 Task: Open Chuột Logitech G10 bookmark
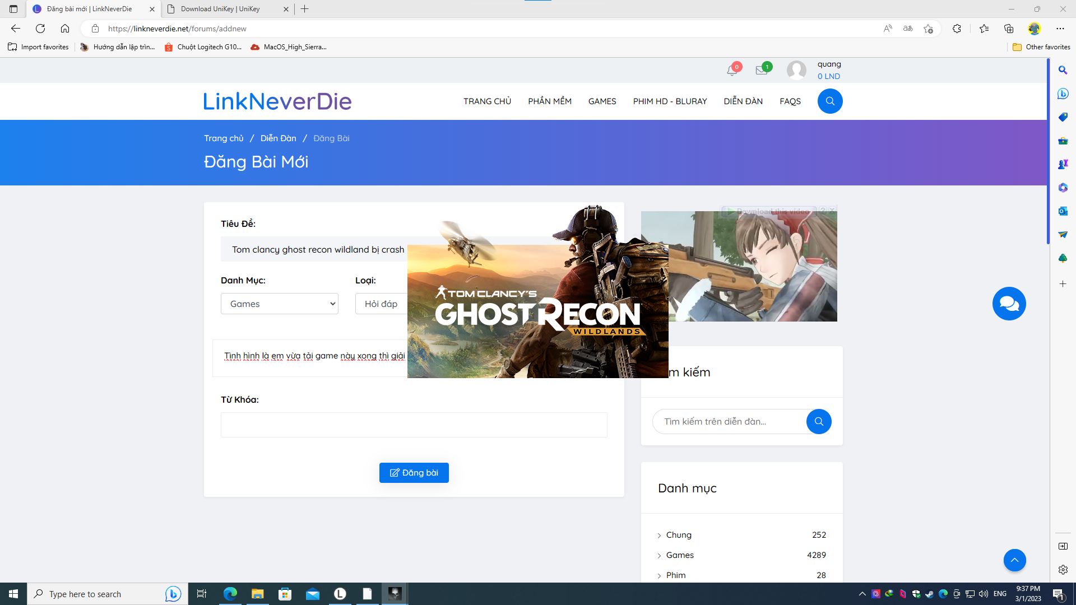pos(203,47)
